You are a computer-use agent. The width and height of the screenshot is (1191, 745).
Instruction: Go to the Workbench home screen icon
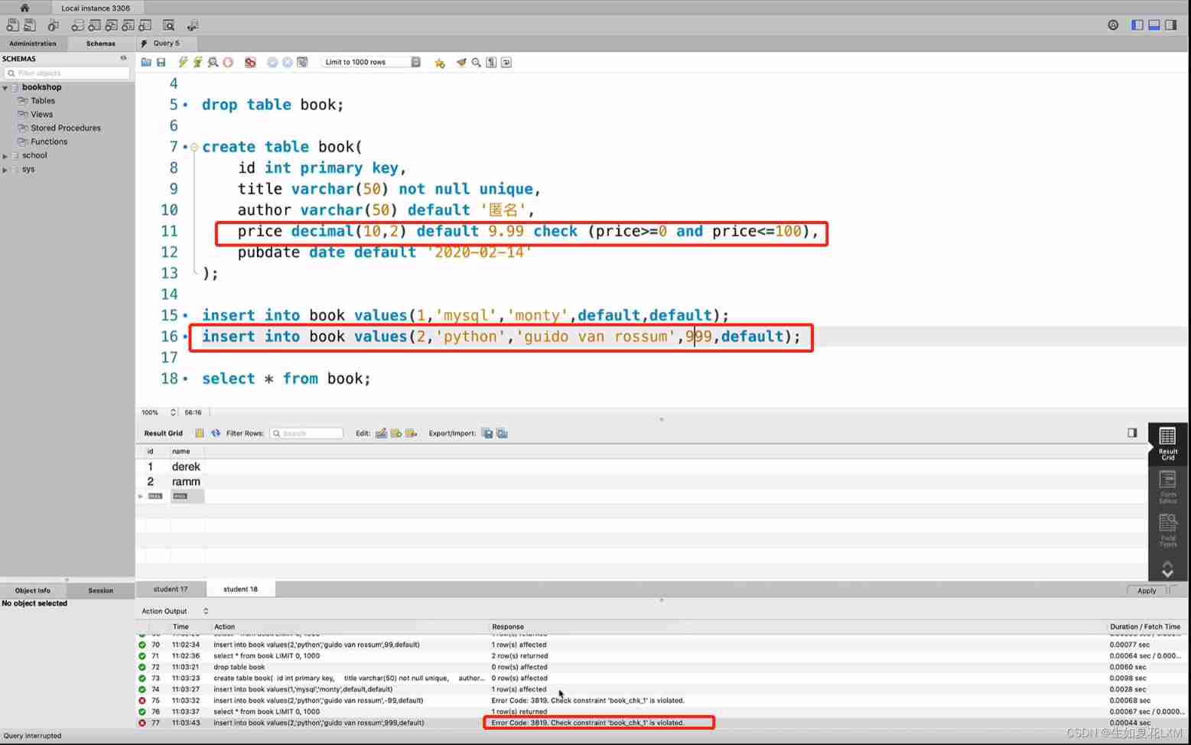(24, 8)
